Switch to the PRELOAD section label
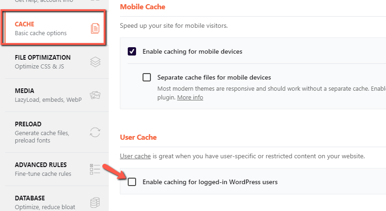Screen dimensions: 386x211 click(x=28, y=124)
